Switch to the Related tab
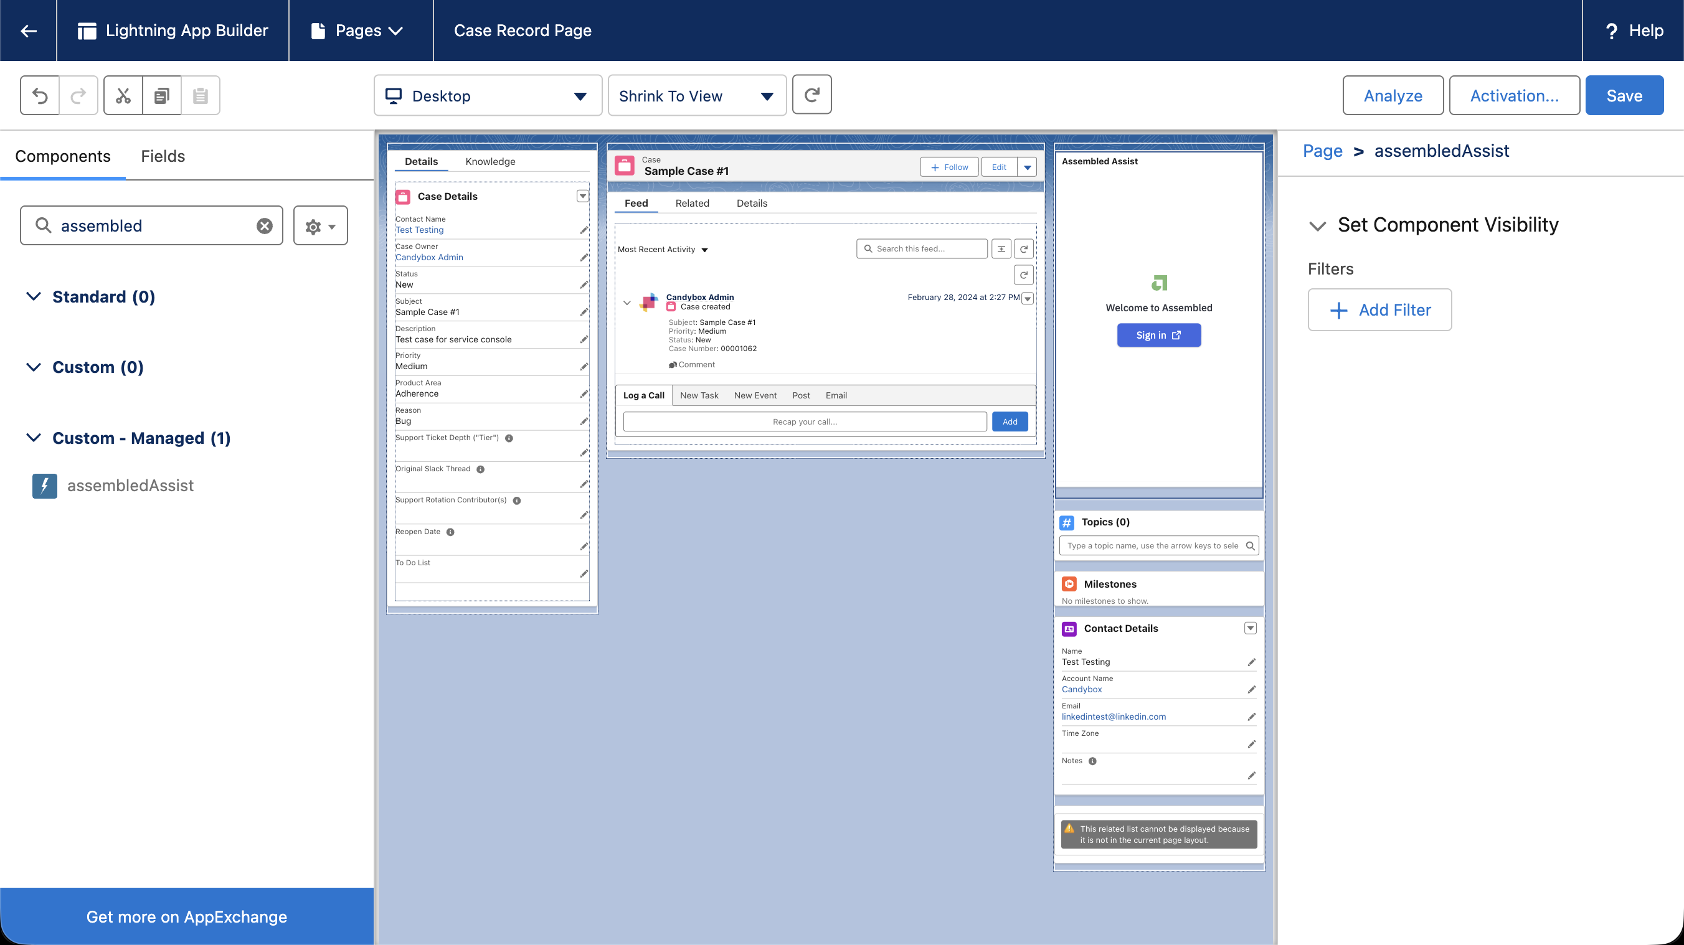Image resolution: width=1684 pixels, height=945 pixels. click(x=693, y=203)
